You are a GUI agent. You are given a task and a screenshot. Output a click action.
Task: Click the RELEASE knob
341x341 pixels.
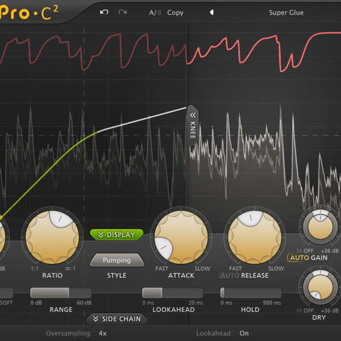pyautogui.click(x=255, y=237)
